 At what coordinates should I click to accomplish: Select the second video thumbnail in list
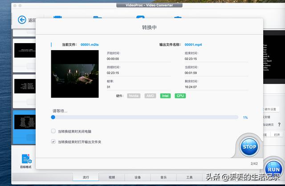(25, 86)
